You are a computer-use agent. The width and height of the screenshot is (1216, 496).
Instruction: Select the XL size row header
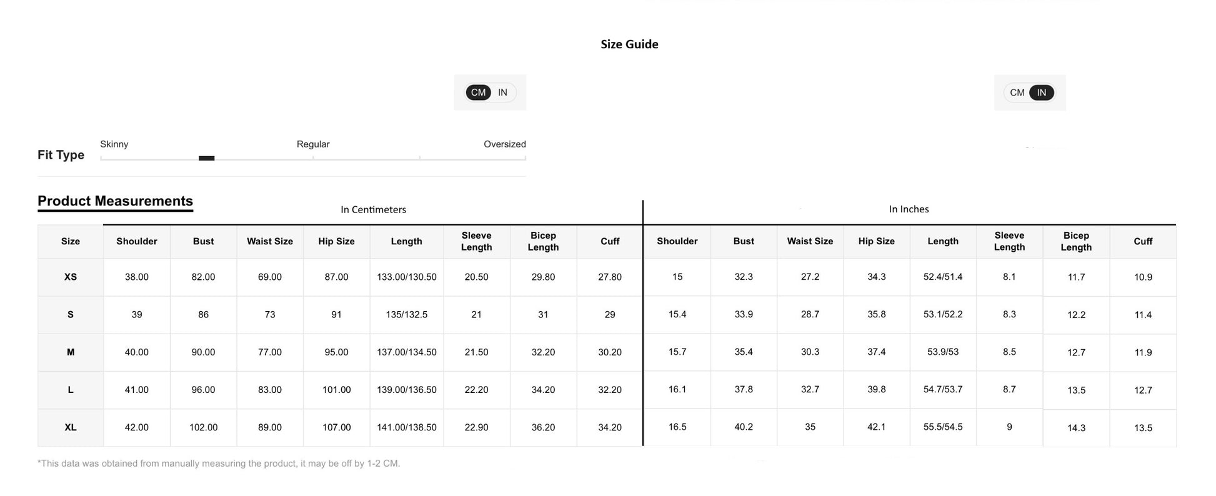71,427
